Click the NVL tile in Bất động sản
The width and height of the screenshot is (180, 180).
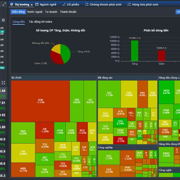point(142,94)
